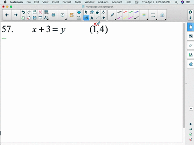
Task: Delete selection with the red X icon
Action: tap(40, 12)
